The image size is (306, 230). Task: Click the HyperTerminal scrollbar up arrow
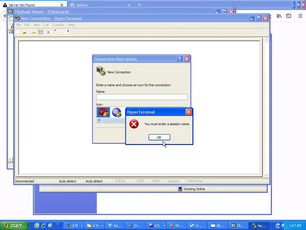[266, 40]
